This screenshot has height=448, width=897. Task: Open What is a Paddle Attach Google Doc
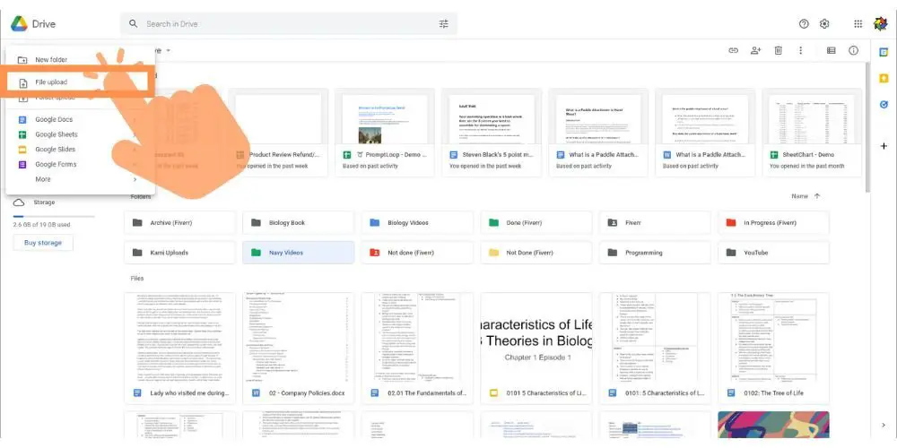tap(598, 133)
